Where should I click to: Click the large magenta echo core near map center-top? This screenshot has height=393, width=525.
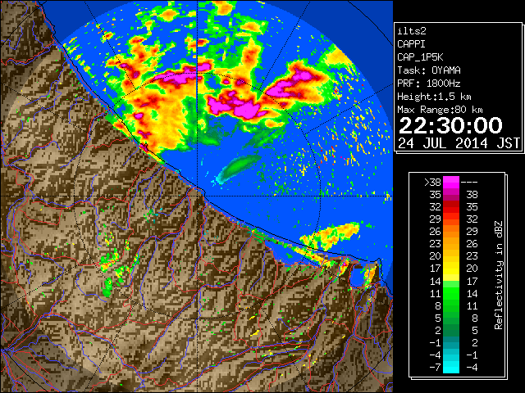(x=235, y=104)
